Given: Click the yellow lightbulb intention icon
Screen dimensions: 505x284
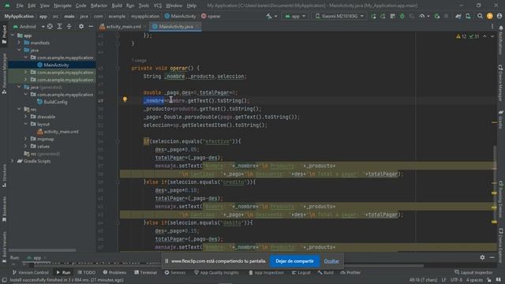Looking at the screenshot, I should [x=125, y=99].
